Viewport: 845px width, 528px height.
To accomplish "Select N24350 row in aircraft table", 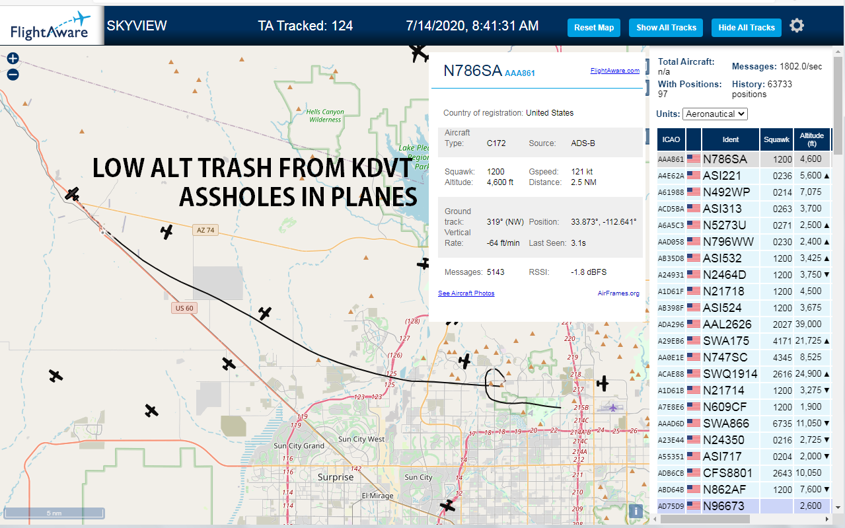I will pos(744,440).
